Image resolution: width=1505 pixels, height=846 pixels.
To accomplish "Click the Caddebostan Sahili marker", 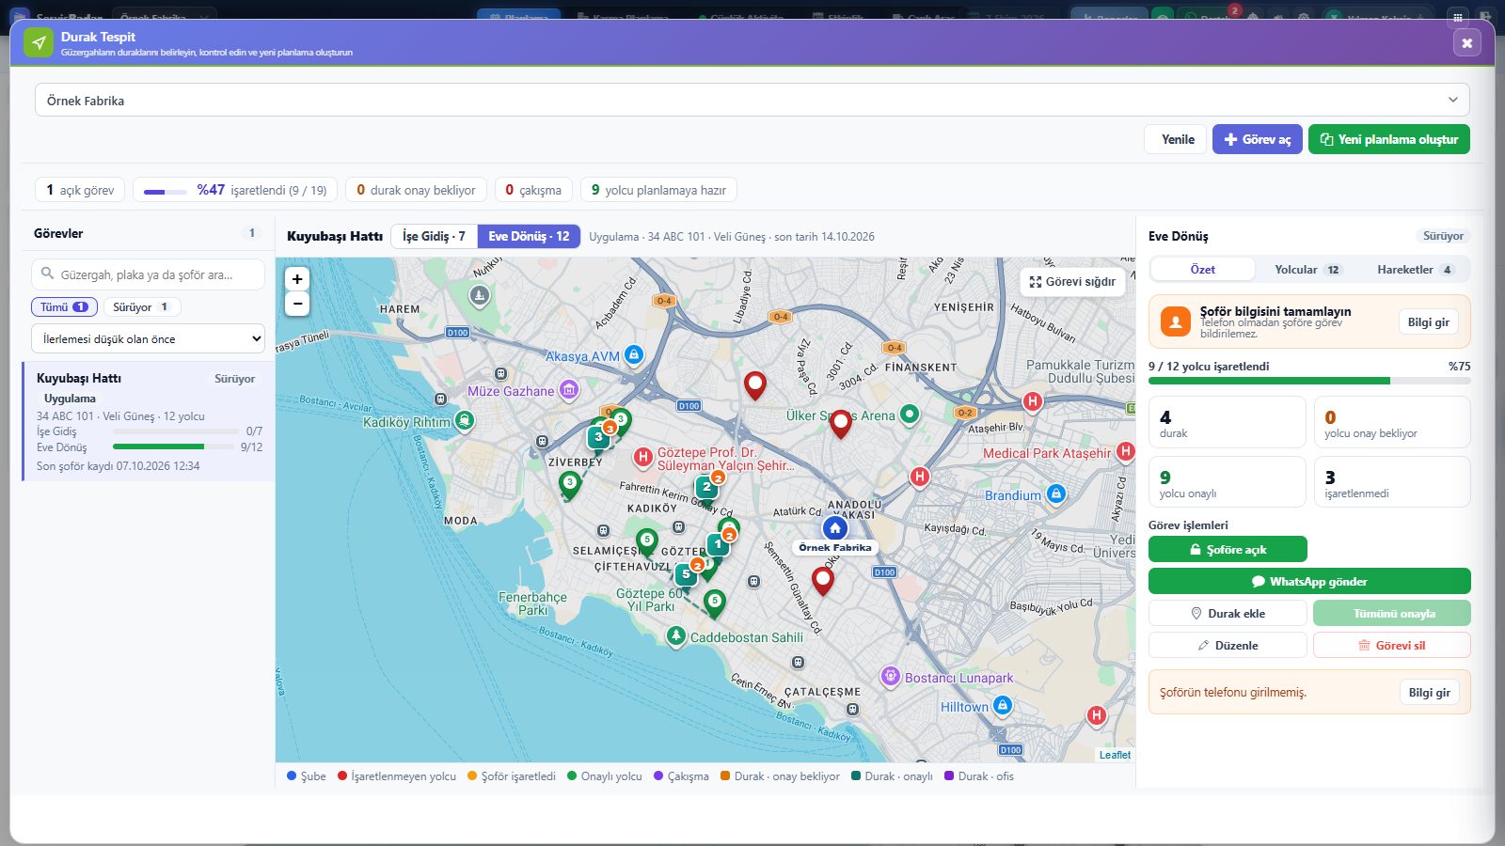I will pyautogui.click(x=675, y=636).
